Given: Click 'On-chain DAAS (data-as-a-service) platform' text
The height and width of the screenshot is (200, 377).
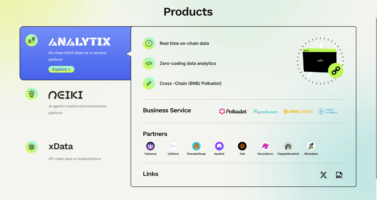Looking at the screenshot, I should [77, 56].
